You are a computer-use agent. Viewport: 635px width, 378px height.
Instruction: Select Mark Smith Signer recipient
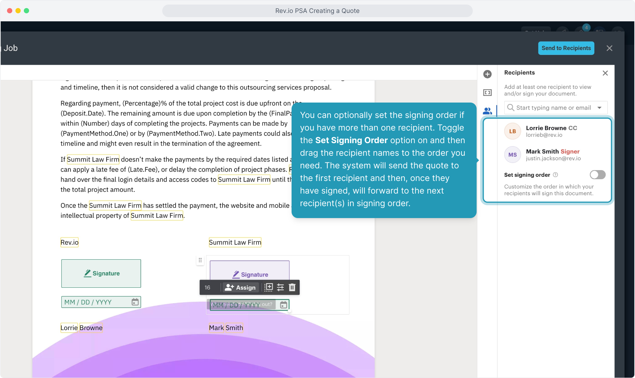pyautogui.click(x=552, y=155)
